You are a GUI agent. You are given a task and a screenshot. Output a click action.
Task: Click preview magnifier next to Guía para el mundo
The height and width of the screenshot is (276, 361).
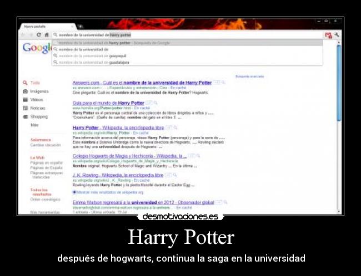tap(156, 103)
